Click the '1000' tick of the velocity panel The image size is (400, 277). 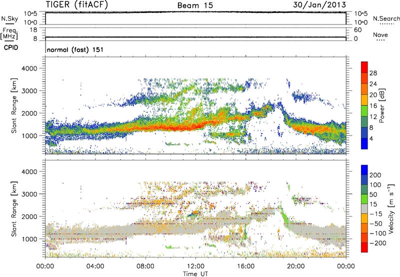click(x=29, y=239)
